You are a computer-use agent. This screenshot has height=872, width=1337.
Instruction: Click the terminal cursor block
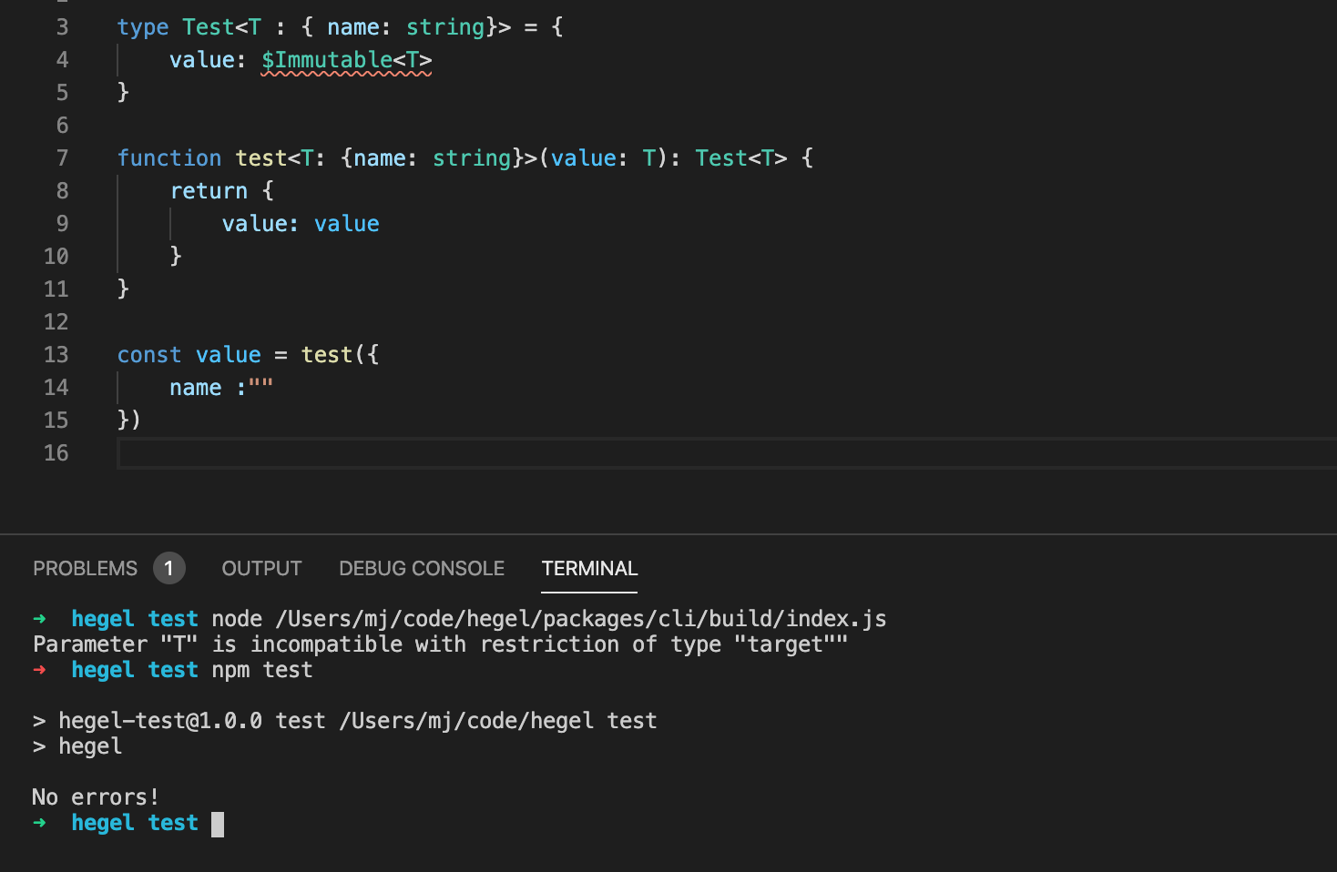pyautogui.click(x=218, y=823)
